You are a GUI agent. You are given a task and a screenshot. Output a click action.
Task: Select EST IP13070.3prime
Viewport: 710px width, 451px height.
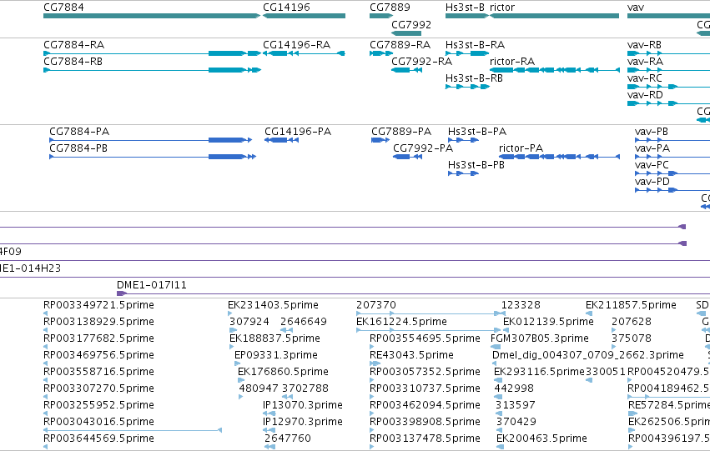tap(303, 405)
